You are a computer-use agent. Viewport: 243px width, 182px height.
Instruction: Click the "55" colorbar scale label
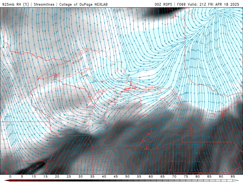(x=139, y=177)
